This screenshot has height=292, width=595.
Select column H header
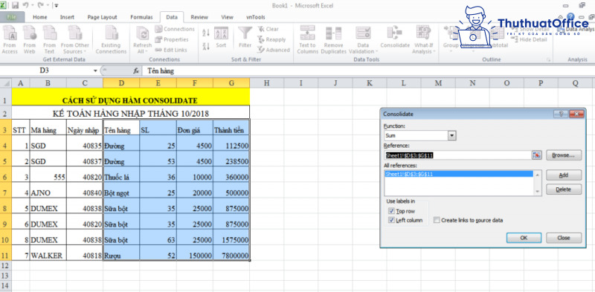[267, 83]
